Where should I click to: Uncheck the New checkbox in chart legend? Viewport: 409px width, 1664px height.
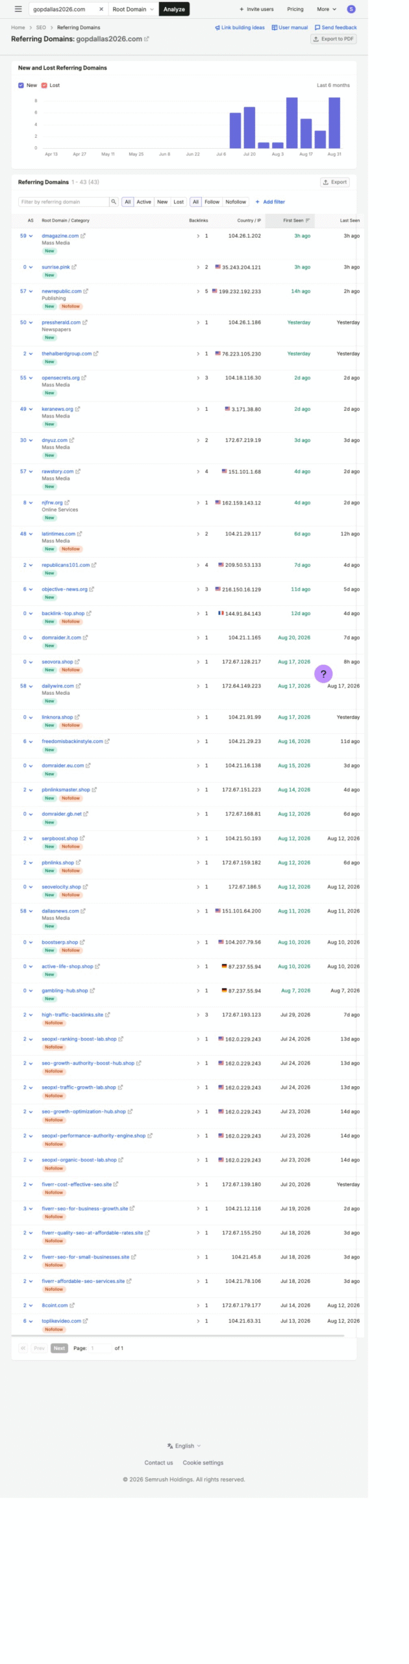21,85
